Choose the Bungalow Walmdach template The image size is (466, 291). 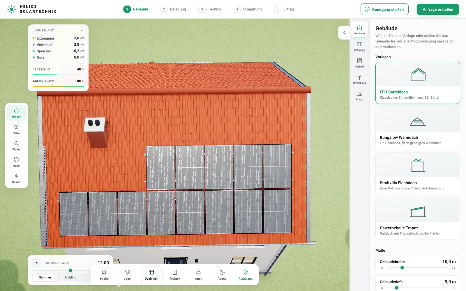(x=418, y=128)
